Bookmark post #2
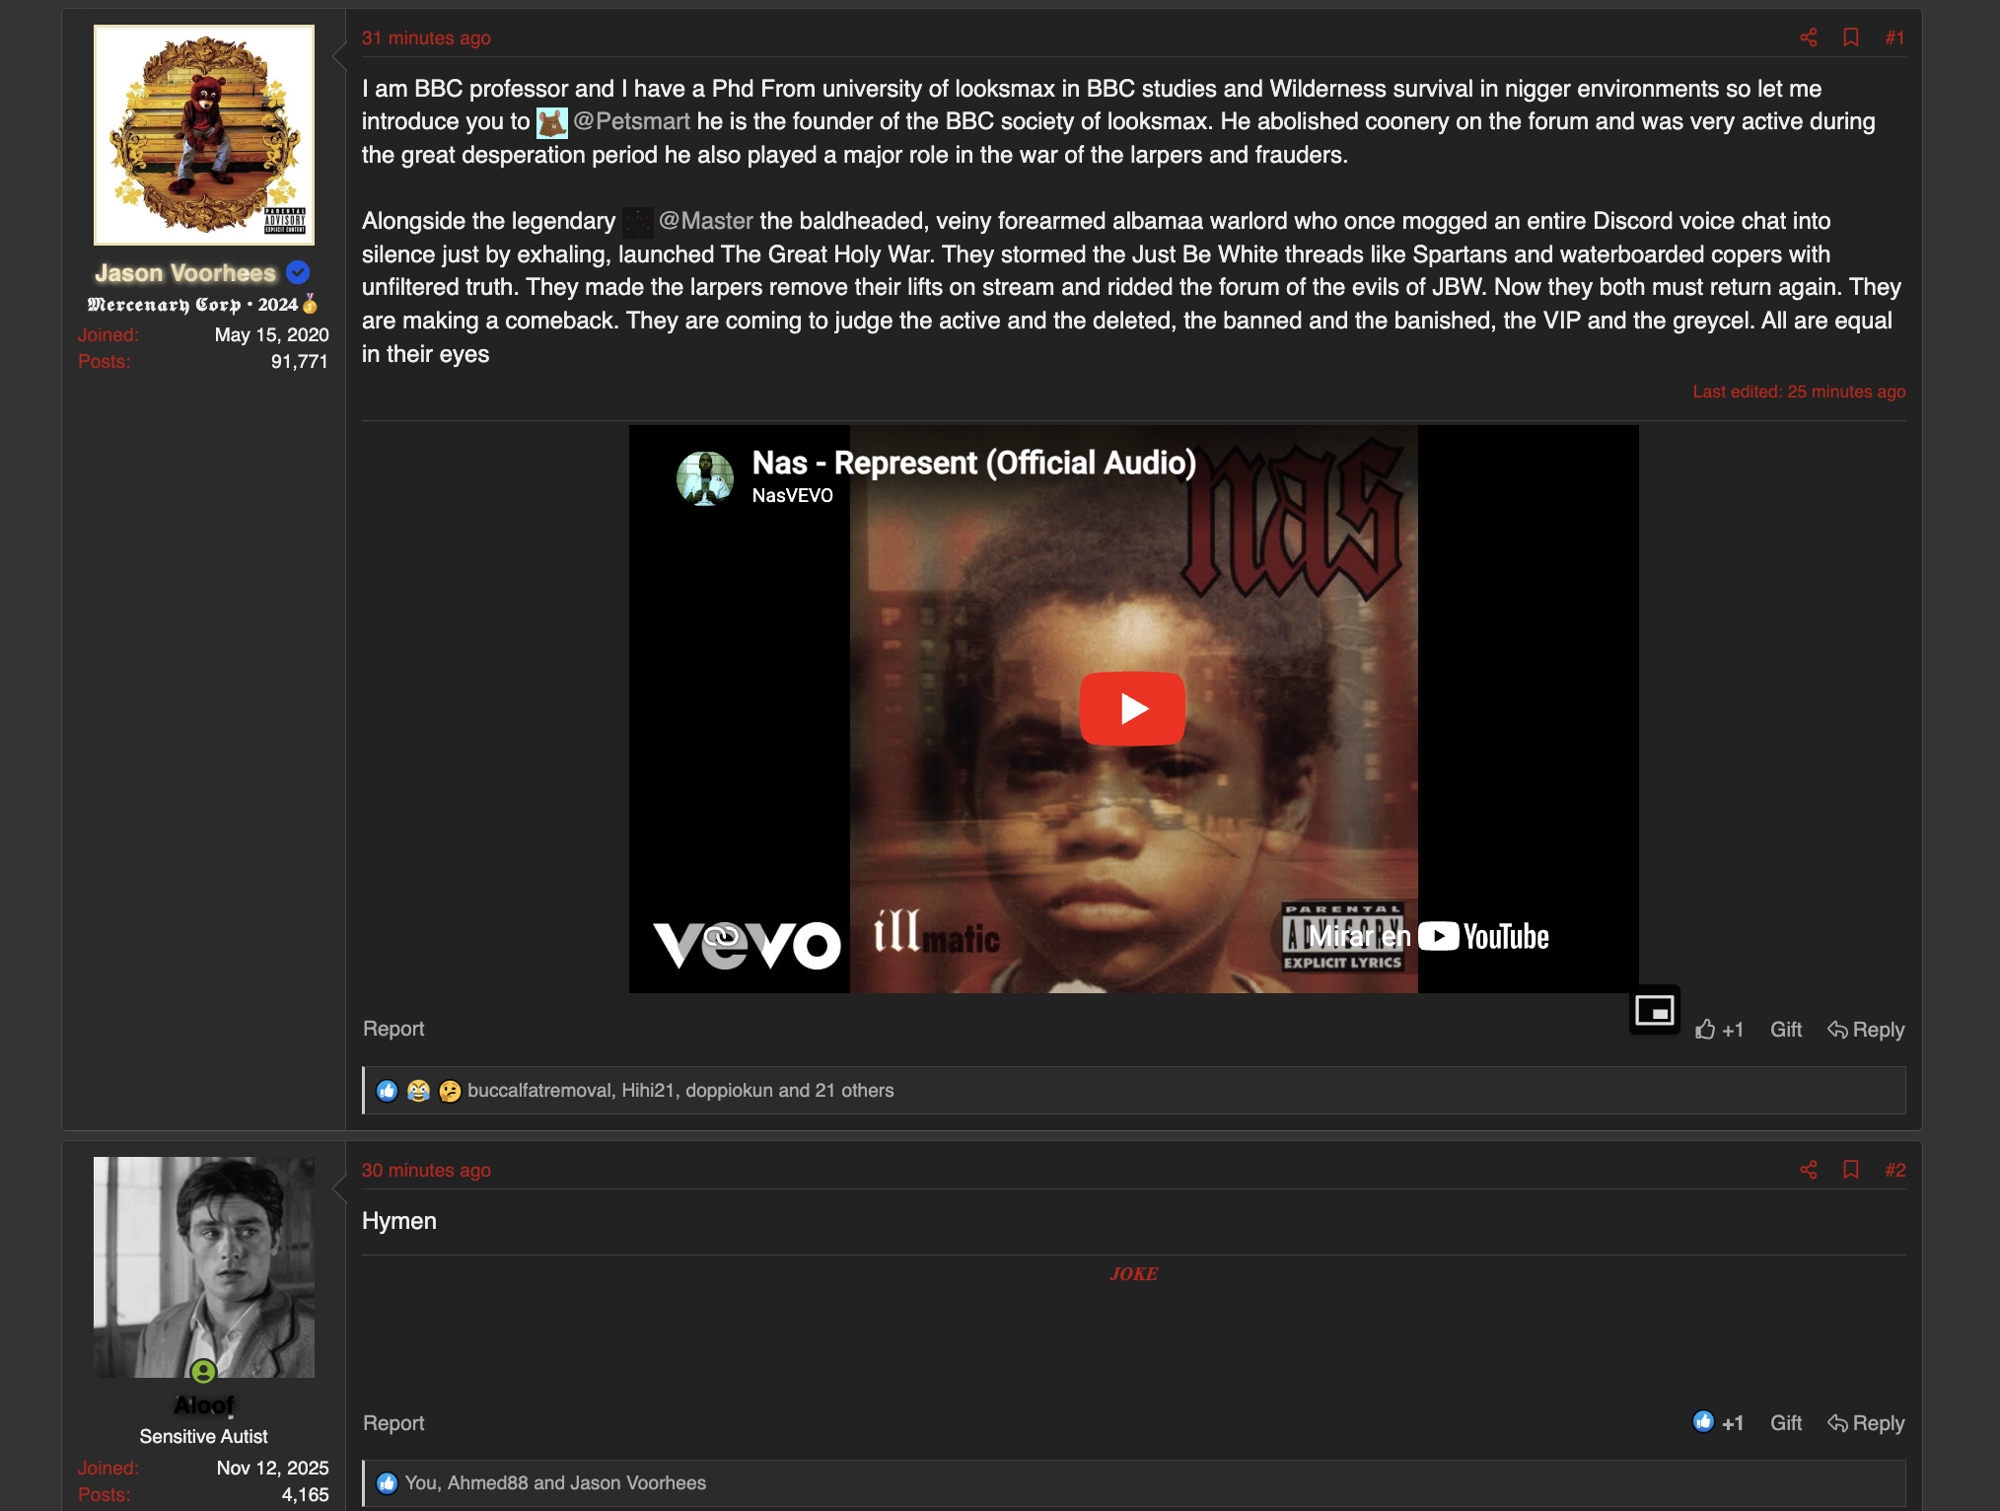This screenshot has width=2000, height=1511. (x=1851, y=1170)
